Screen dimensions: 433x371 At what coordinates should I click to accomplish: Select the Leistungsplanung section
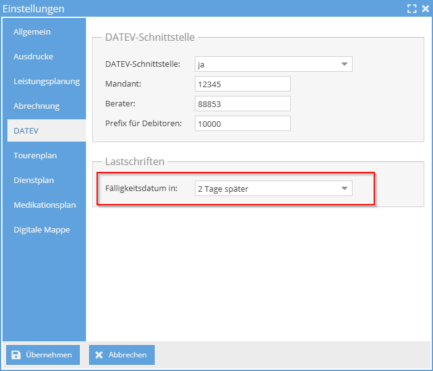[46, 81]
